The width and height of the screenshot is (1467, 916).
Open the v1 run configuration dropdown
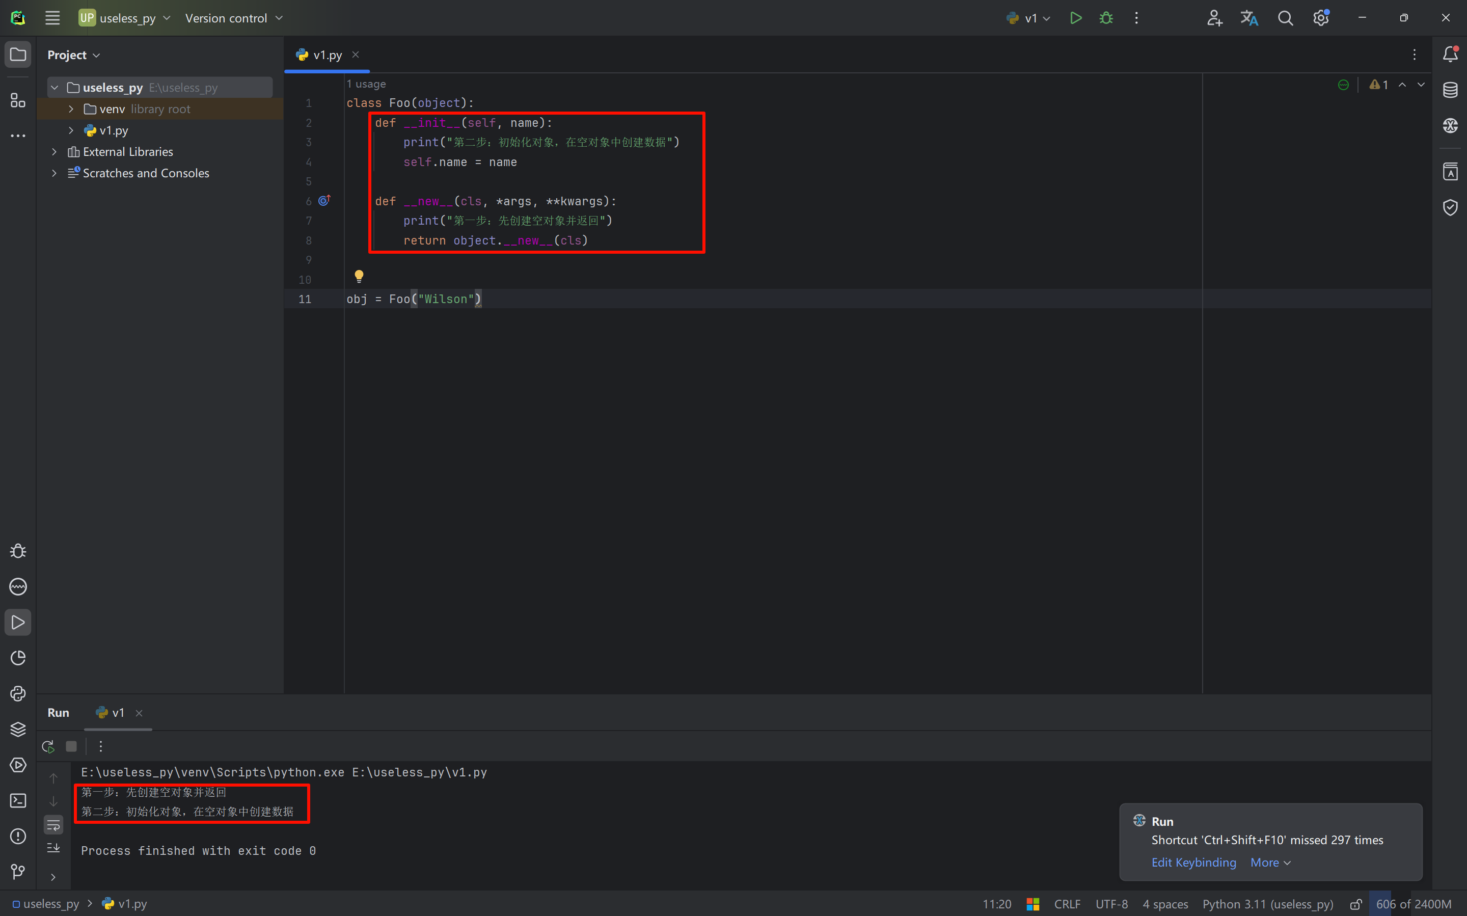pyautogui.click(x=1029, y=18)
